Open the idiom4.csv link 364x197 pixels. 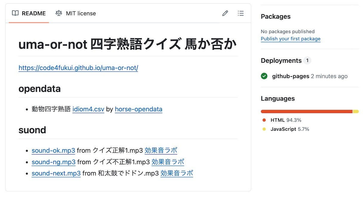(88, 109)
